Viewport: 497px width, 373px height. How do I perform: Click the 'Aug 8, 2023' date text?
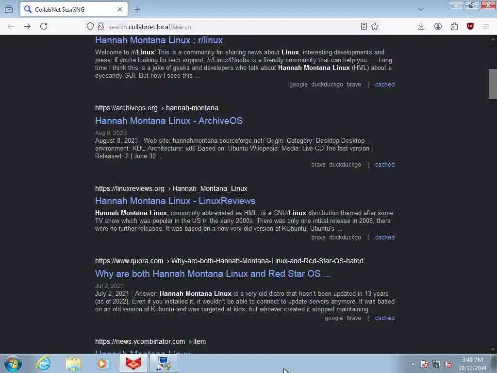[x=111, y=133]
